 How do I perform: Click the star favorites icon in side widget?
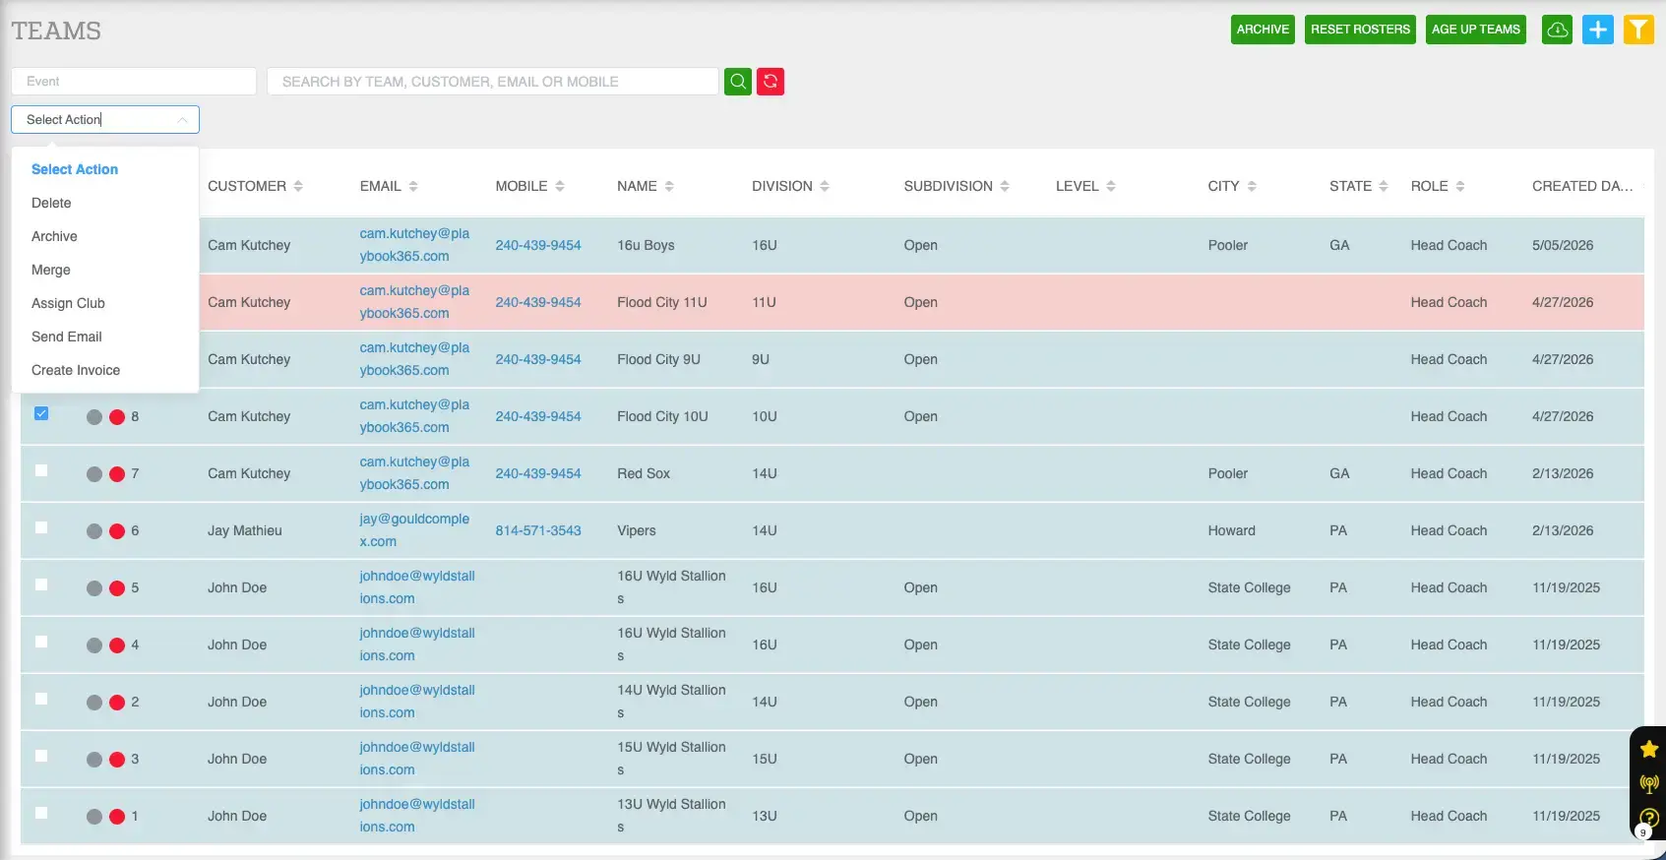click(x=1649, y=749)
